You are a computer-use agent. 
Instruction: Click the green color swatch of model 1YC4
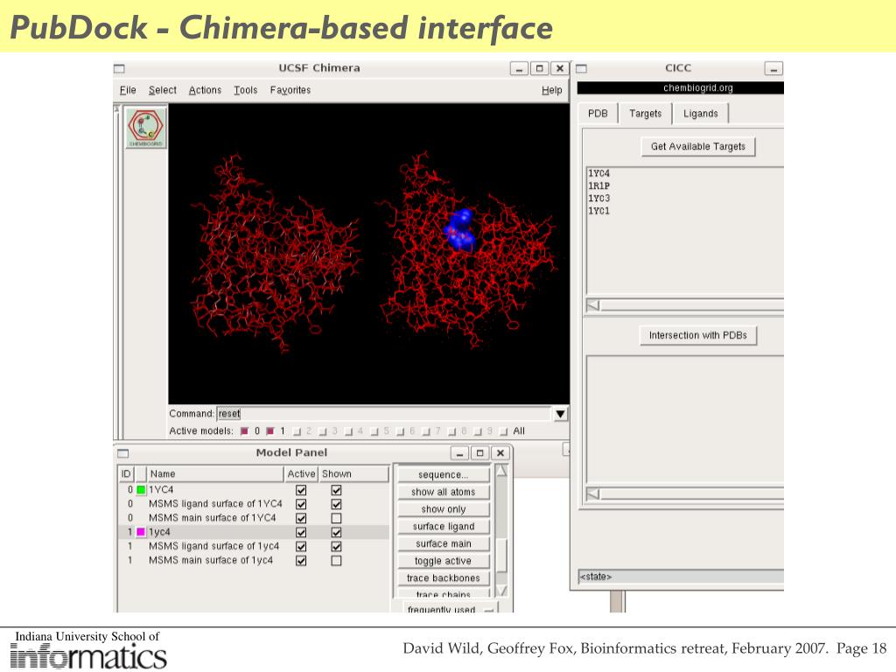141,490
